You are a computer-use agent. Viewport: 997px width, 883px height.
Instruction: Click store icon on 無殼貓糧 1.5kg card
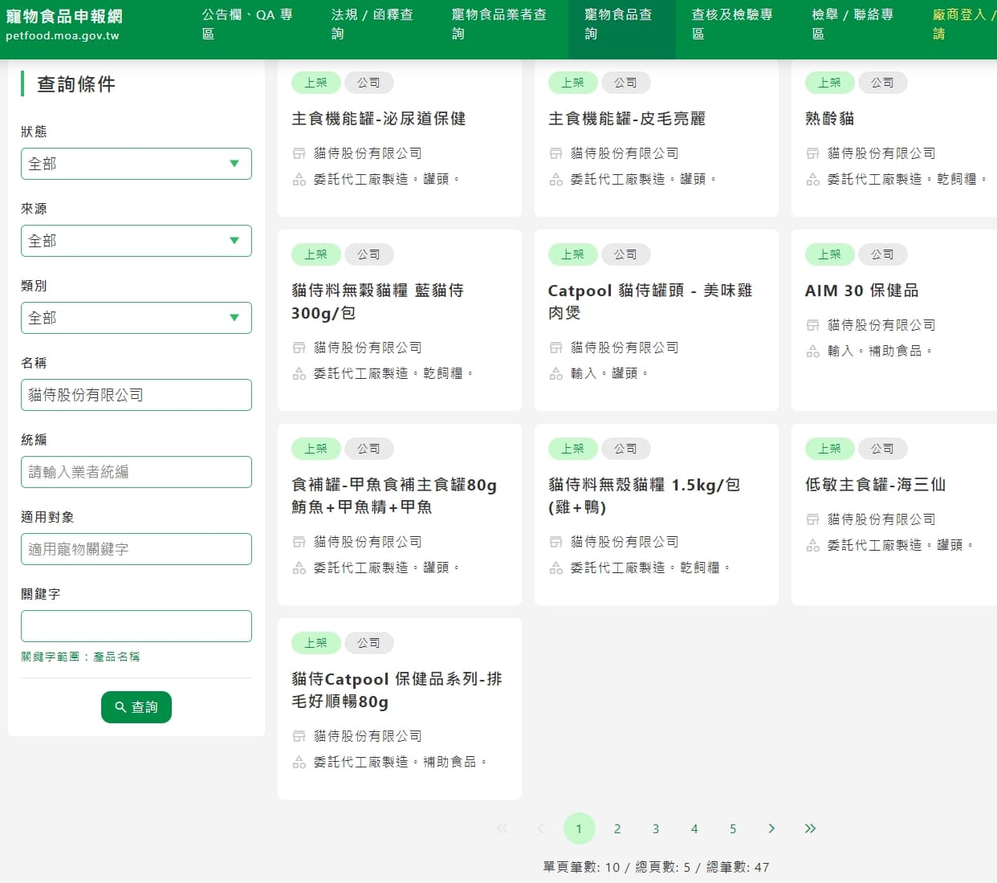point(555,542)
